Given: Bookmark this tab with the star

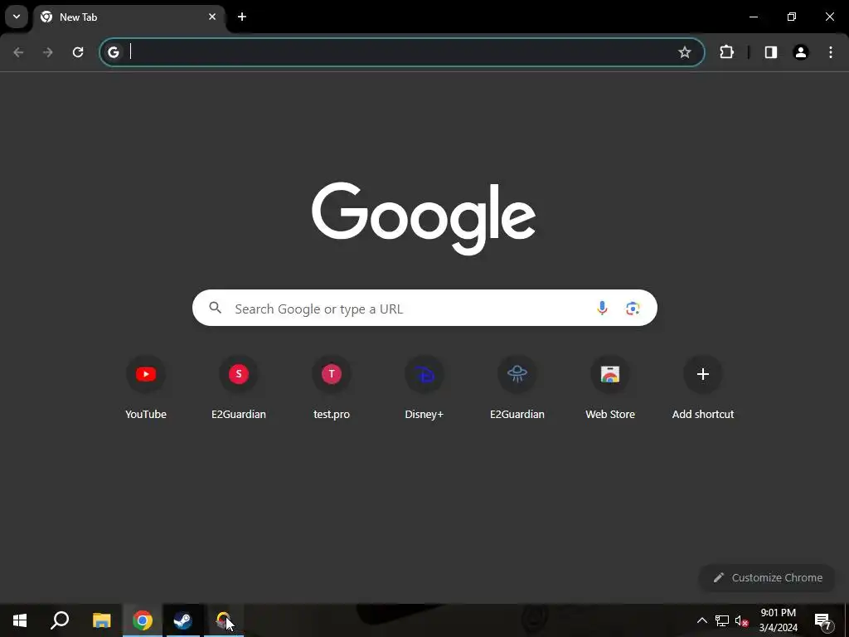Looking at the screenshot, I should click(x=684, y=52).
